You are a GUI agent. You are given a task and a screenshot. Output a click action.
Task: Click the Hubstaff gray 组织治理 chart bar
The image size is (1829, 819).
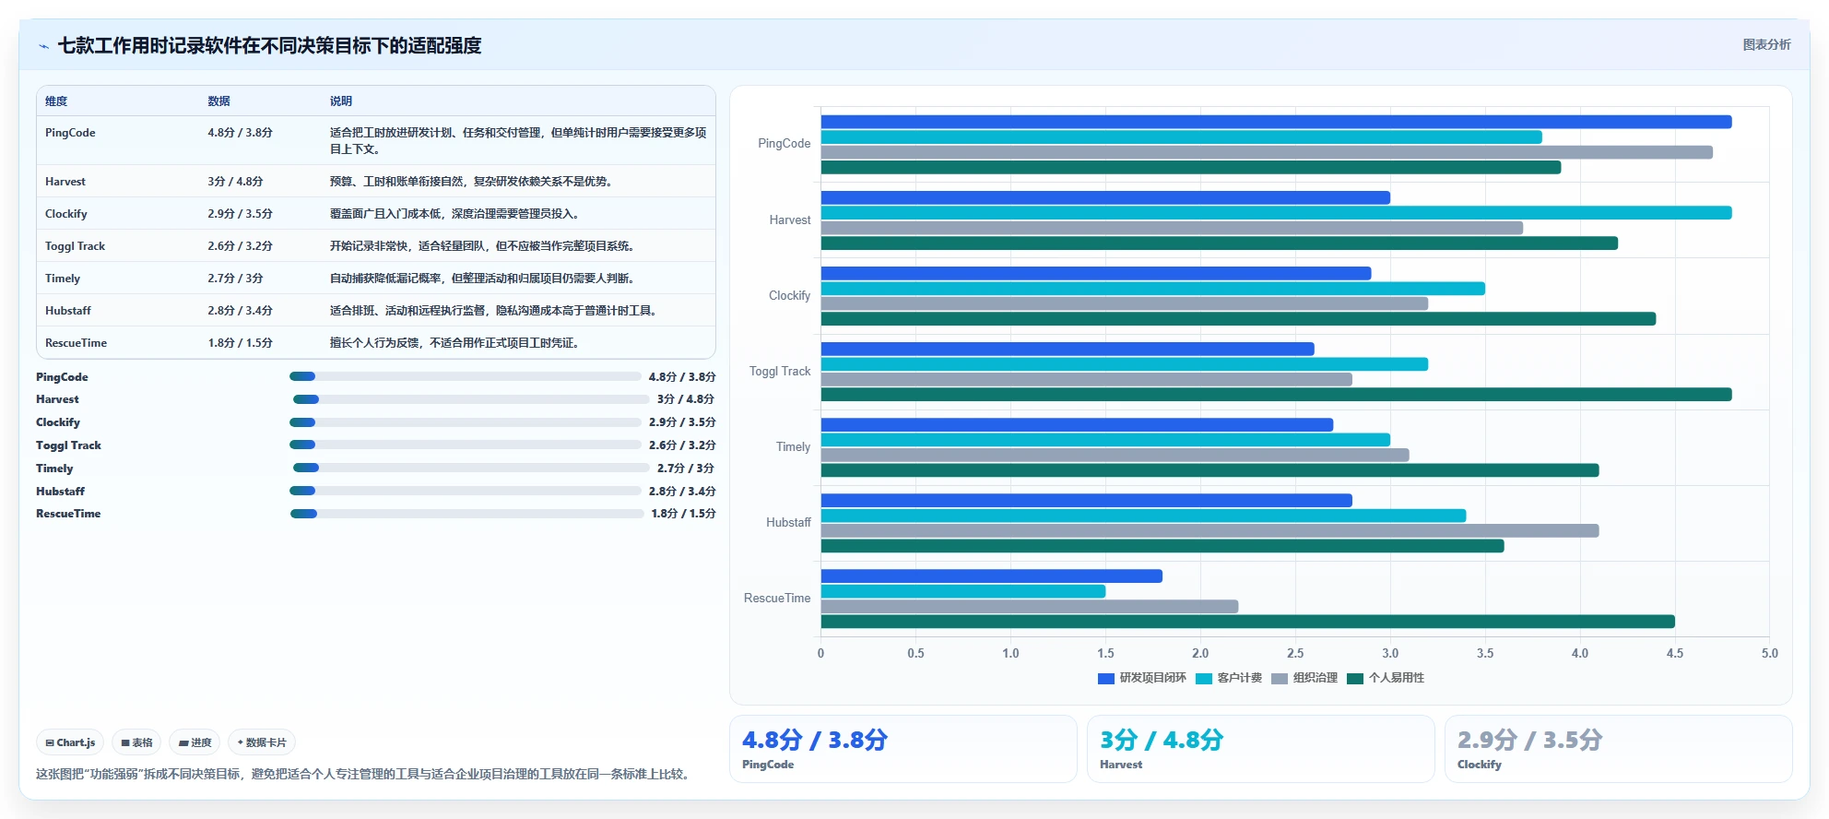pos(1209,530)
